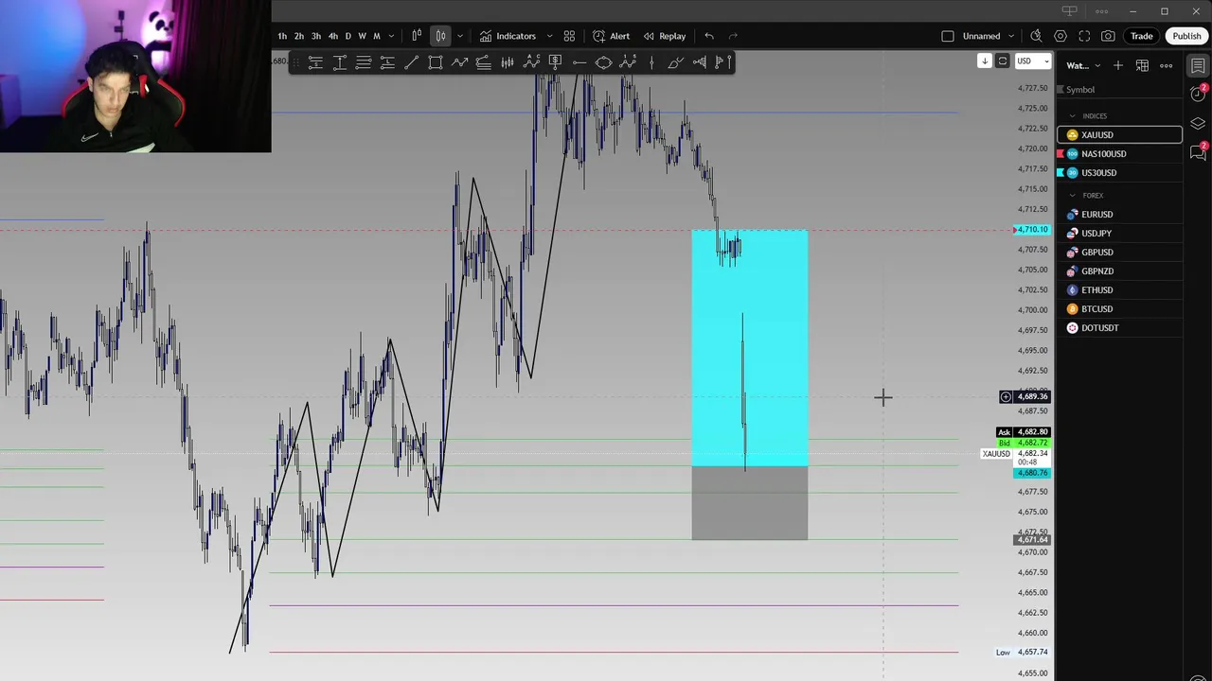The image size is (1212, 681).
Task: Expand the timeframe dropdown chevron
Action: [x=391, y=36]
